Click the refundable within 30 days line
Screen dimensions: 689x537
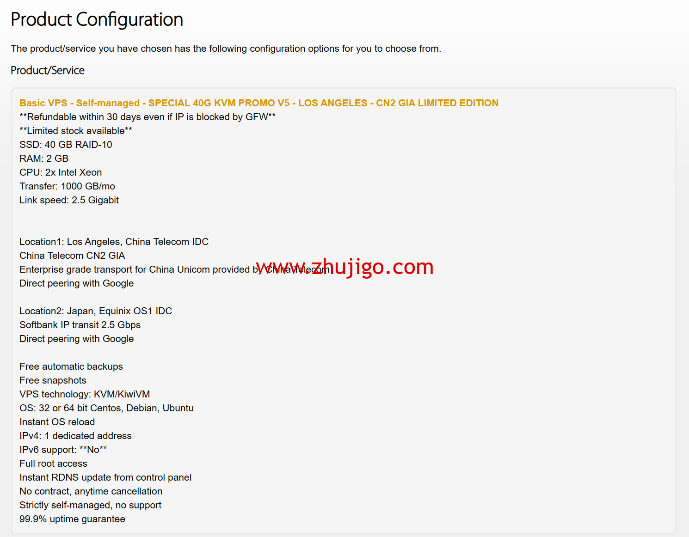[x=147, y=117]
